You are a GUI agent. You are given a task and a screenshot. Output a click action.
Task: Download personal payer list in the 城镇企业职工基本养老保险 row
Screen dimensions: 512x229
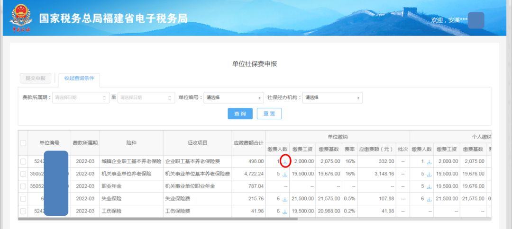click(429, 162)
